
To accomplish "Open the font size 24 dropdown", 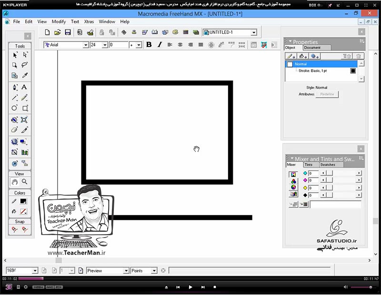I will click(x=105, y=45).
